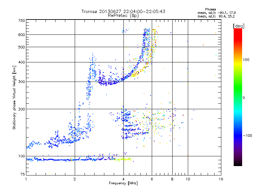Screen dimensions: 260x195
Task: Click the x-axis tick label '2'
Action: click(75, 179)
